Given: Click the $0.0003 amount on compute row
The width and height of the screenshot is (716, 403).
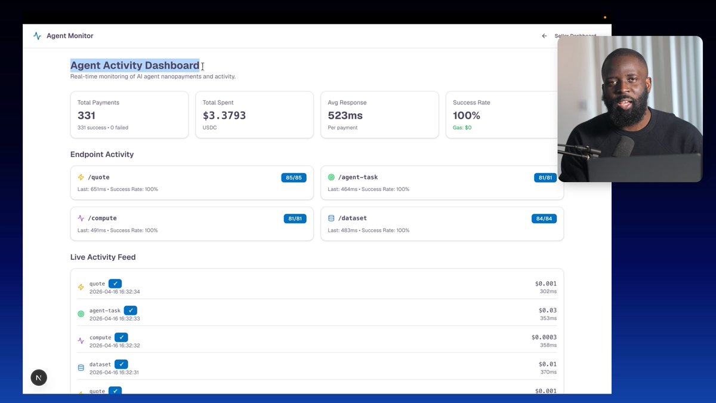Looking at the screenshot, I should point(544,337).
